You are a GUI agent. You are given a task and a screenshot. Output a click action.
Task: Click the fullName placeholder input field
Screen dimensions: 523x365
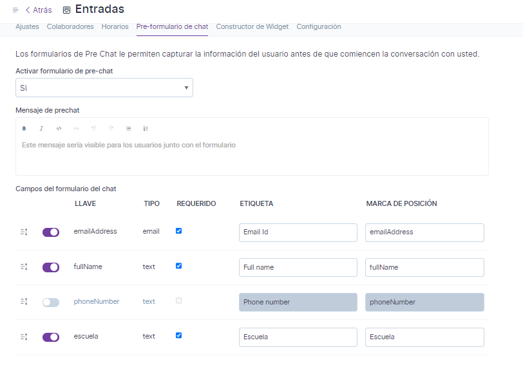(x=424, y=267)
